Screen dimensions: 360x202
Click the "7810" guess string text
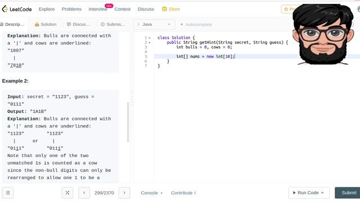pyautogui.click(x=16, y=65)
